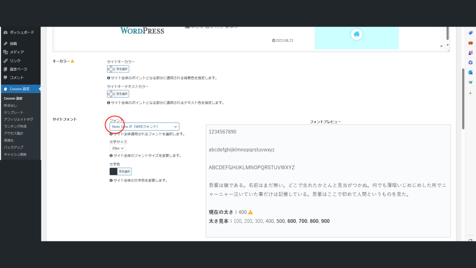
Task: Click the speech bubble icon beside コメント
Action: [6, 78]
